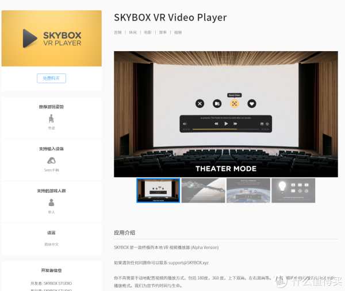Click the heart favorite icon in screenshot
Viewport: 345px width, 291px height.
252,103
